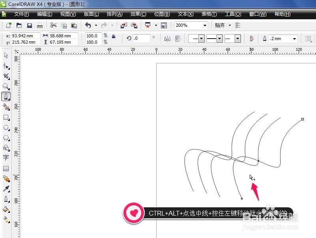Open the 文件(F) menu
The height and width of the screenshot is (238, 316).
22,14
